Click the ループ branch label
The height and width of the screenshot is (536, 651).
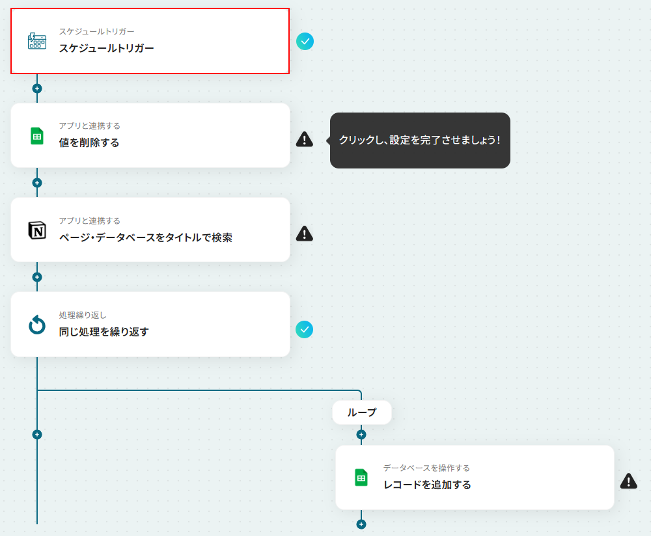[361, 412]
